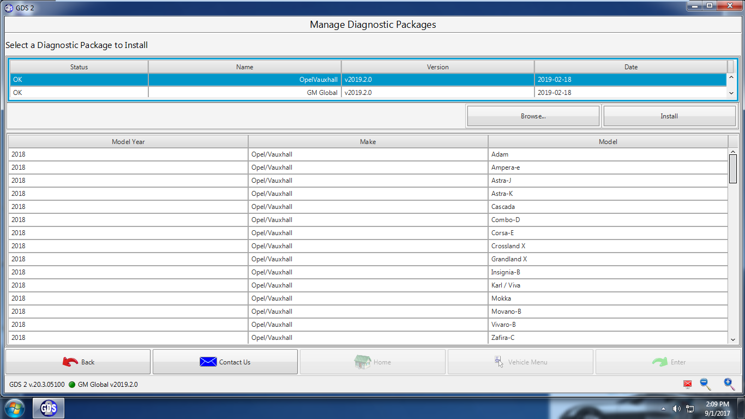Click the vehicle list scrollbar thumb

click(733, 169)
